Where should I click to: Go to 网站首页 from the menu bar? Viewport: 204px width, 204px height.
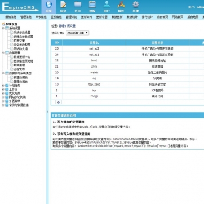click(178, 17)
